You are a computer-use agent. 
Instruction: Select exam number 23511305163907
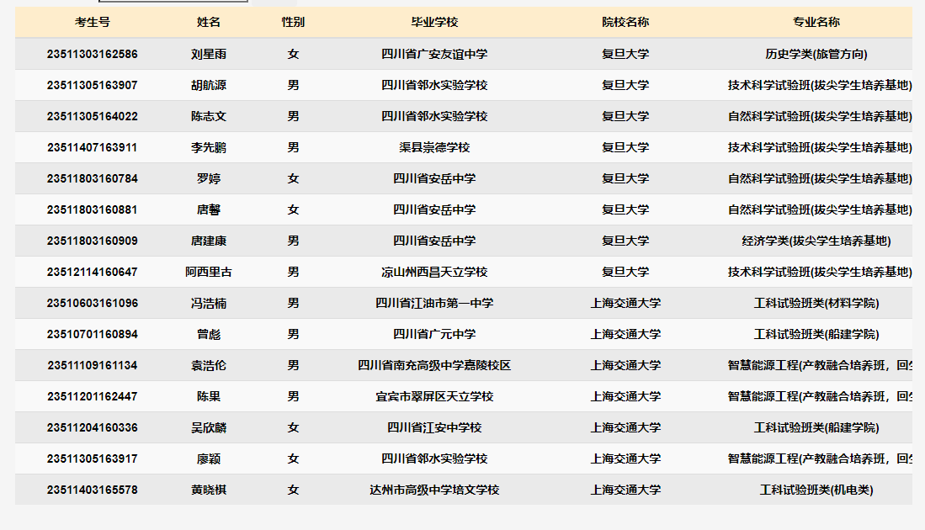tap(92, 86)
